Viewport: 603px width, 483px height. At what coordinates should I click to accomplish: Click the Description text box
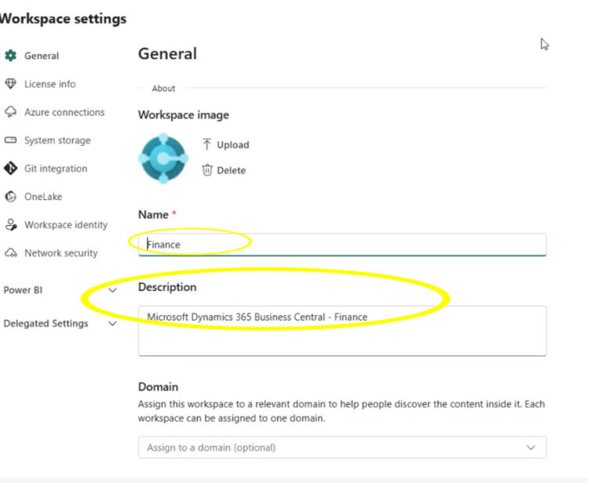click(x=342, y=331)
